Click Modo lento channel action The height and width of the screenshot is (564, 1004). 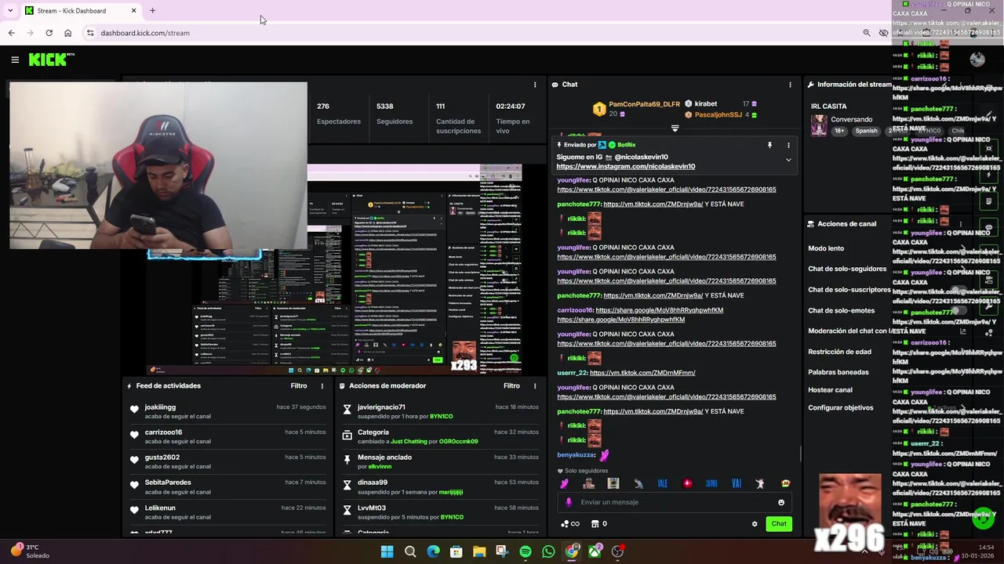click(x=826, y=248)
